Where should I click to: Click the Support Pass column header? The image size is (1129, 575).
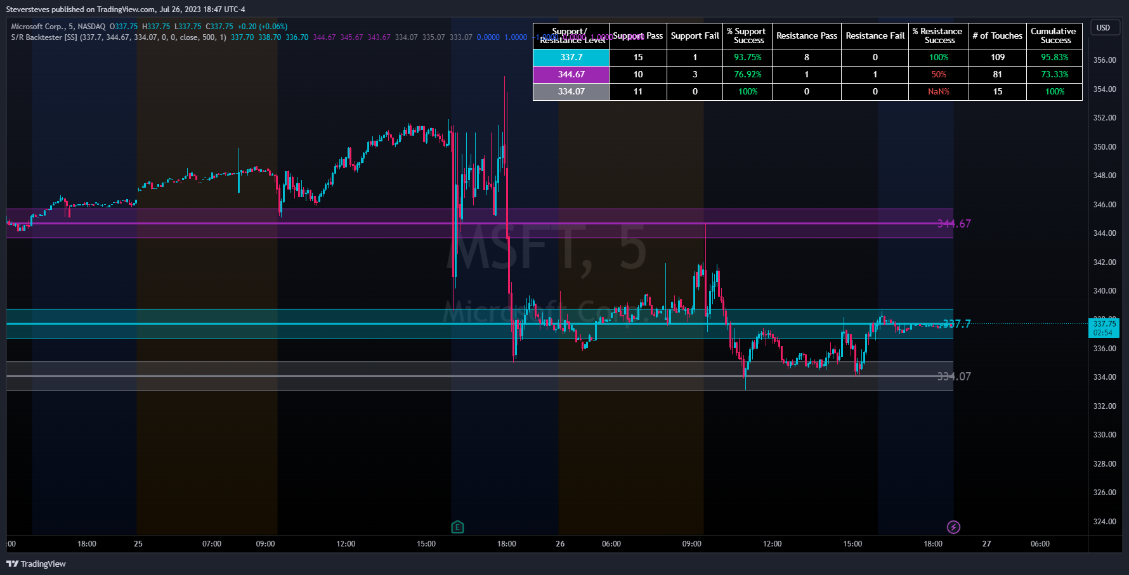tap(638, 36)
